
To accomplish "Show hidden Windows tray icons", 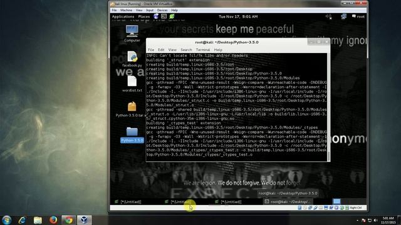I will (357, 221).
